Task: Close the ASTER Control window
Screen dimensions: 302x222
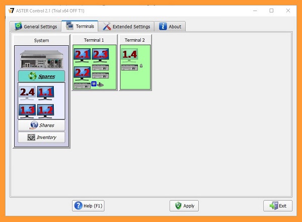Action: [x=288, y=11]
